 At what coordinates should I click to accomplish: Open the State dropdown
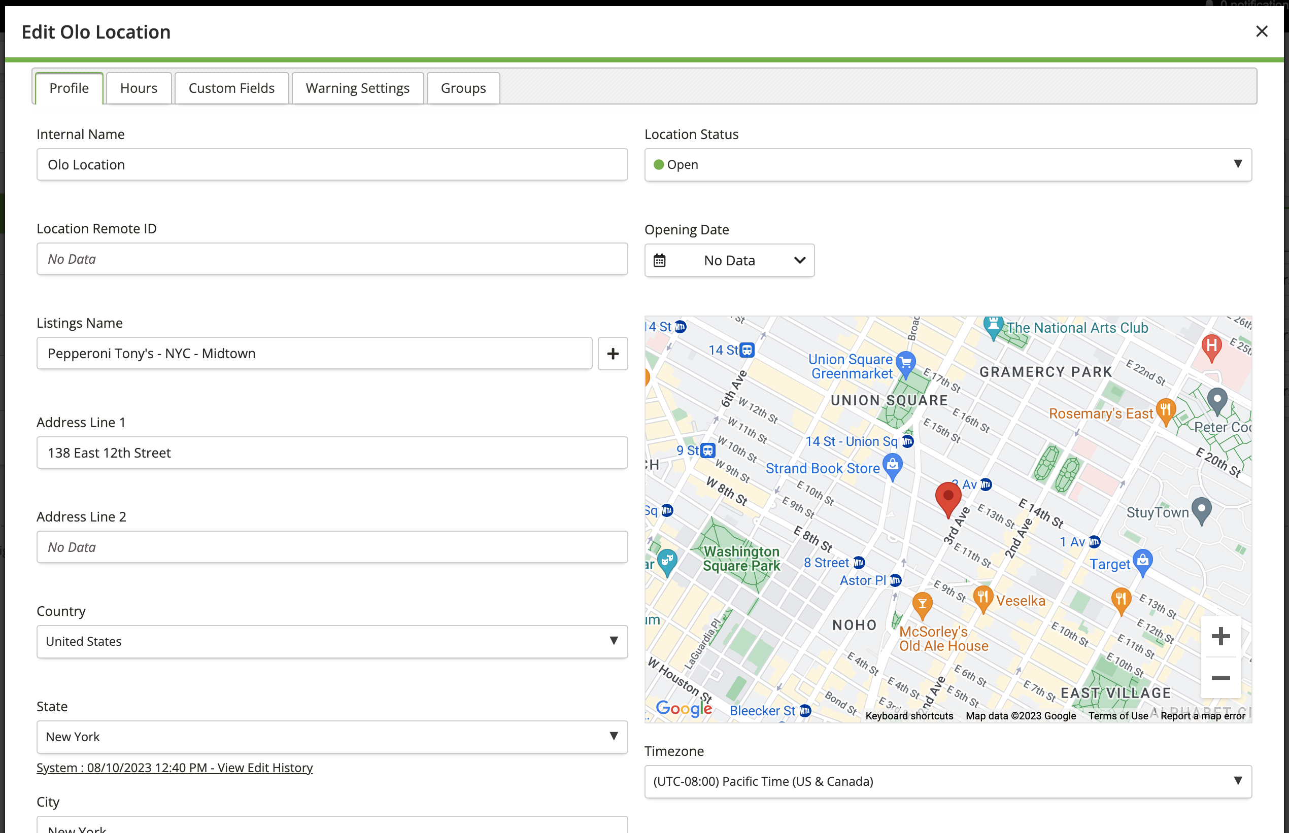click(332, 737)
